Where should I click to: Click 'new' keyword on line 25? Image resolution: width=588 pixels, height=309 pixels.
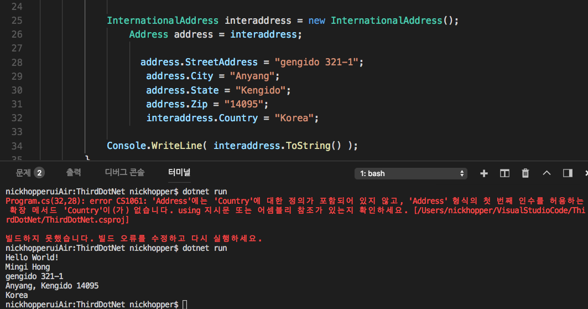coord(316,20)
